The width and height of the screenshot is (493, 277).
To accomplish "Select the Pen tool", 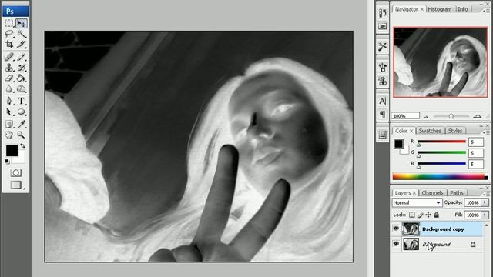I will (9, 101).
